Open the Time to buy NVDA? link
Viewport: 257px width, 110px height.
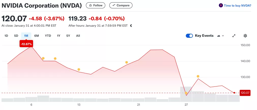(237, 5)
